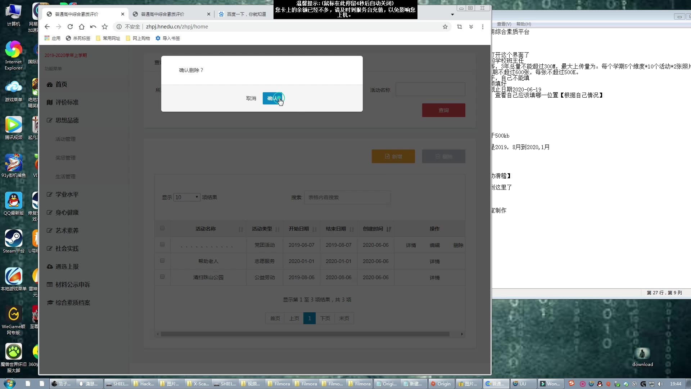Screen dimensions: 691x389
Task: Open the 显示 10 results dropdown
Action: point(186,197)
